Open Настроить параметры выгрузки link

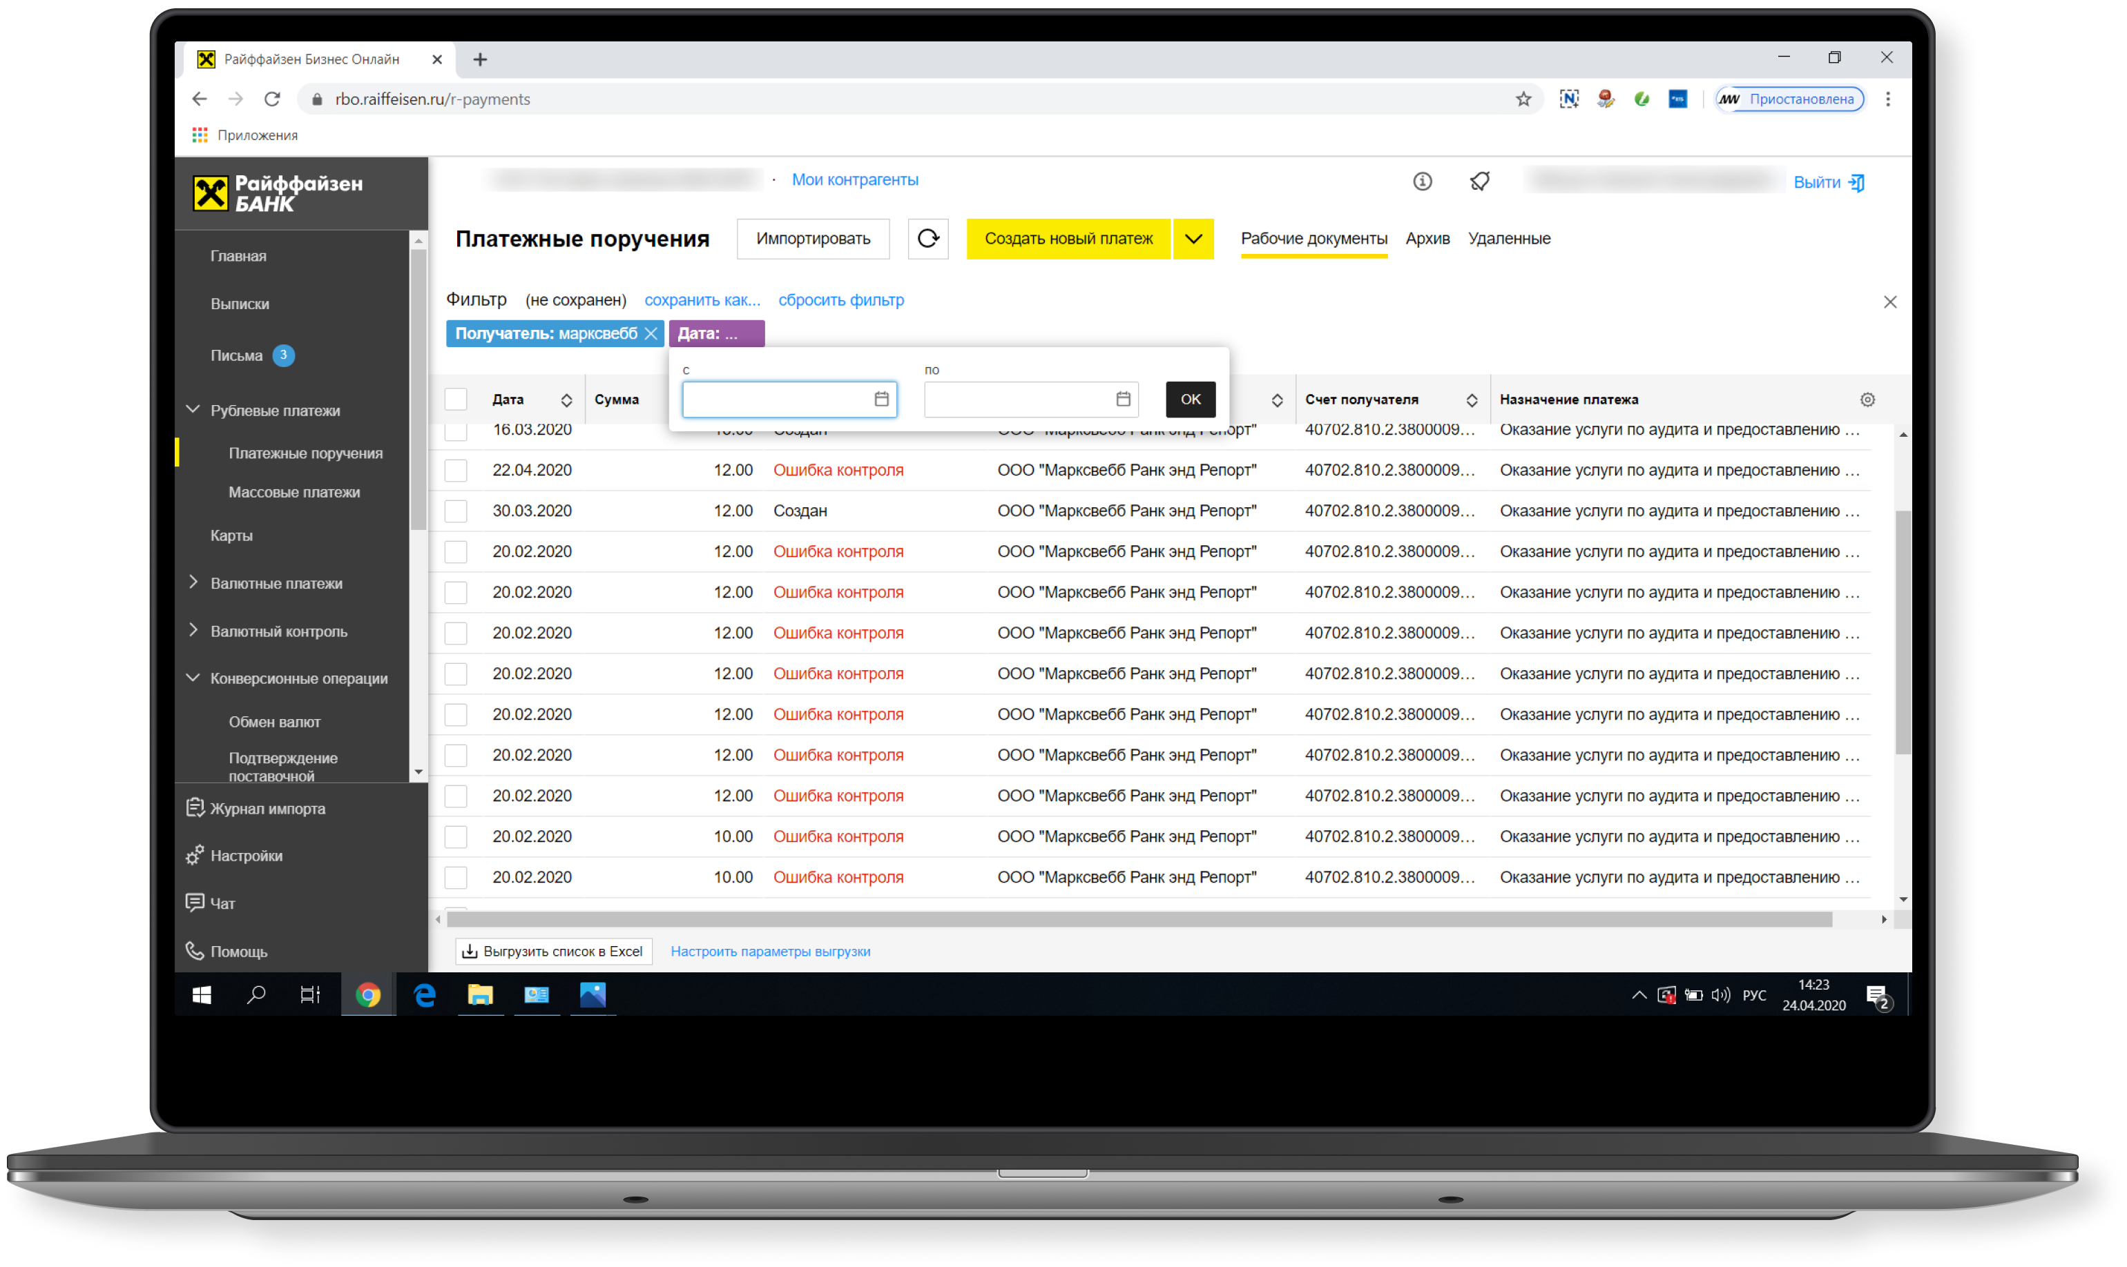point(771,951)
